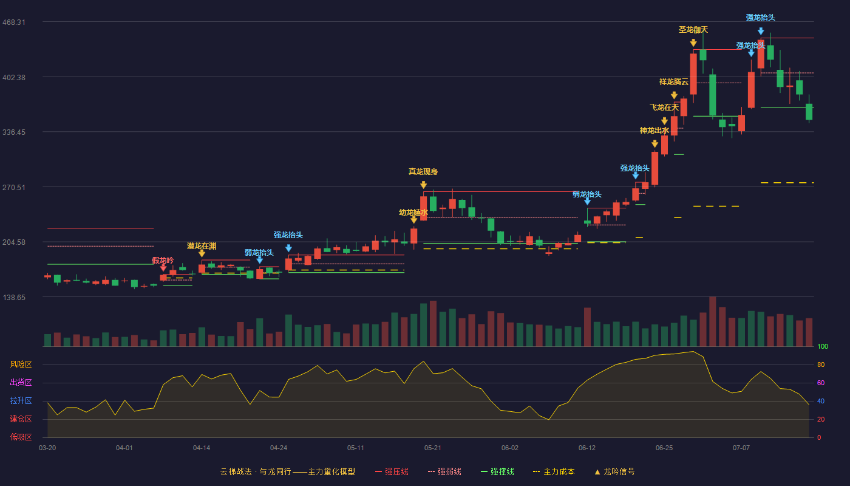The height and width of the screenshot is (486, 850).
Task: Click the 07-07 date label
Action: click(741, 448)
